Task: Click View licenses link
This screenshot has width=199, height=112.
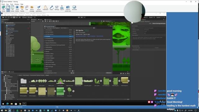Action: click(x=100, y=36)
